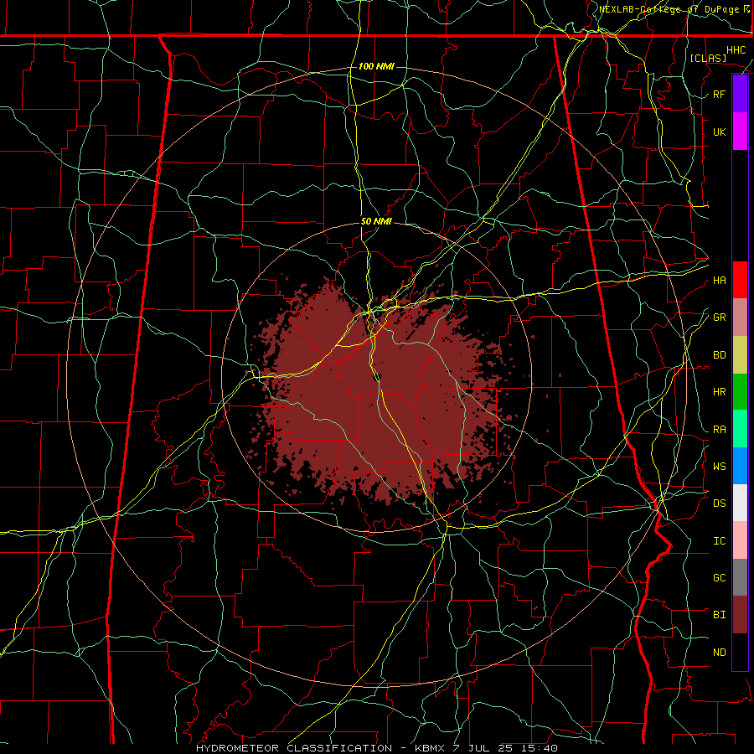The width and height of the screenshot is (754, 754).
Task: Click the HHC product label
Action: coord(736,50)
